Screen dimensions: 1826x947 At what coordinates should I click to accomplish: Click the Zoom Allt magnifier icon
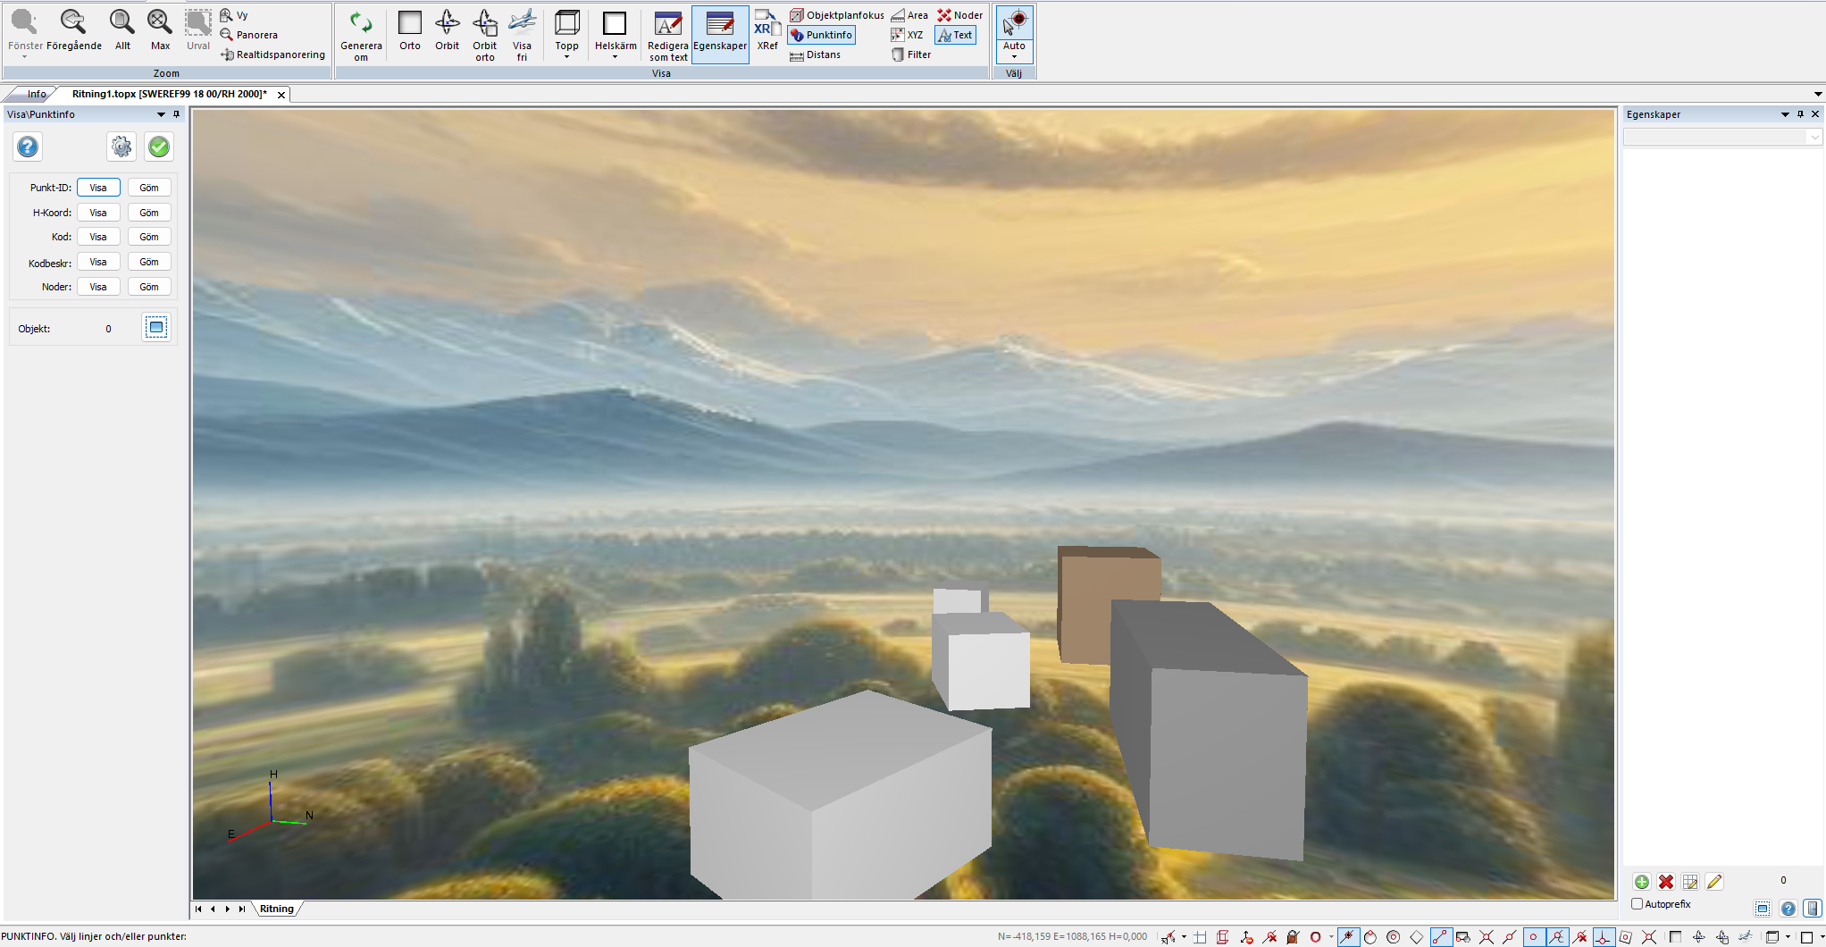click(122, 24)
